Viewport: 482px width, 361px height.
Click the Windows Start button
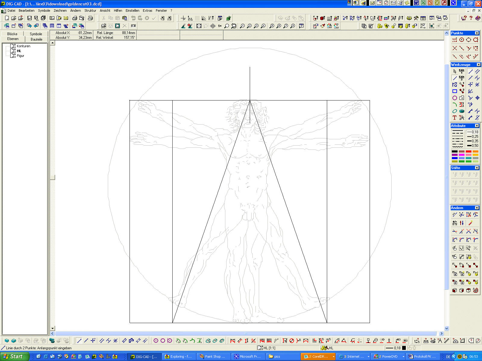(x=14, y=356)
